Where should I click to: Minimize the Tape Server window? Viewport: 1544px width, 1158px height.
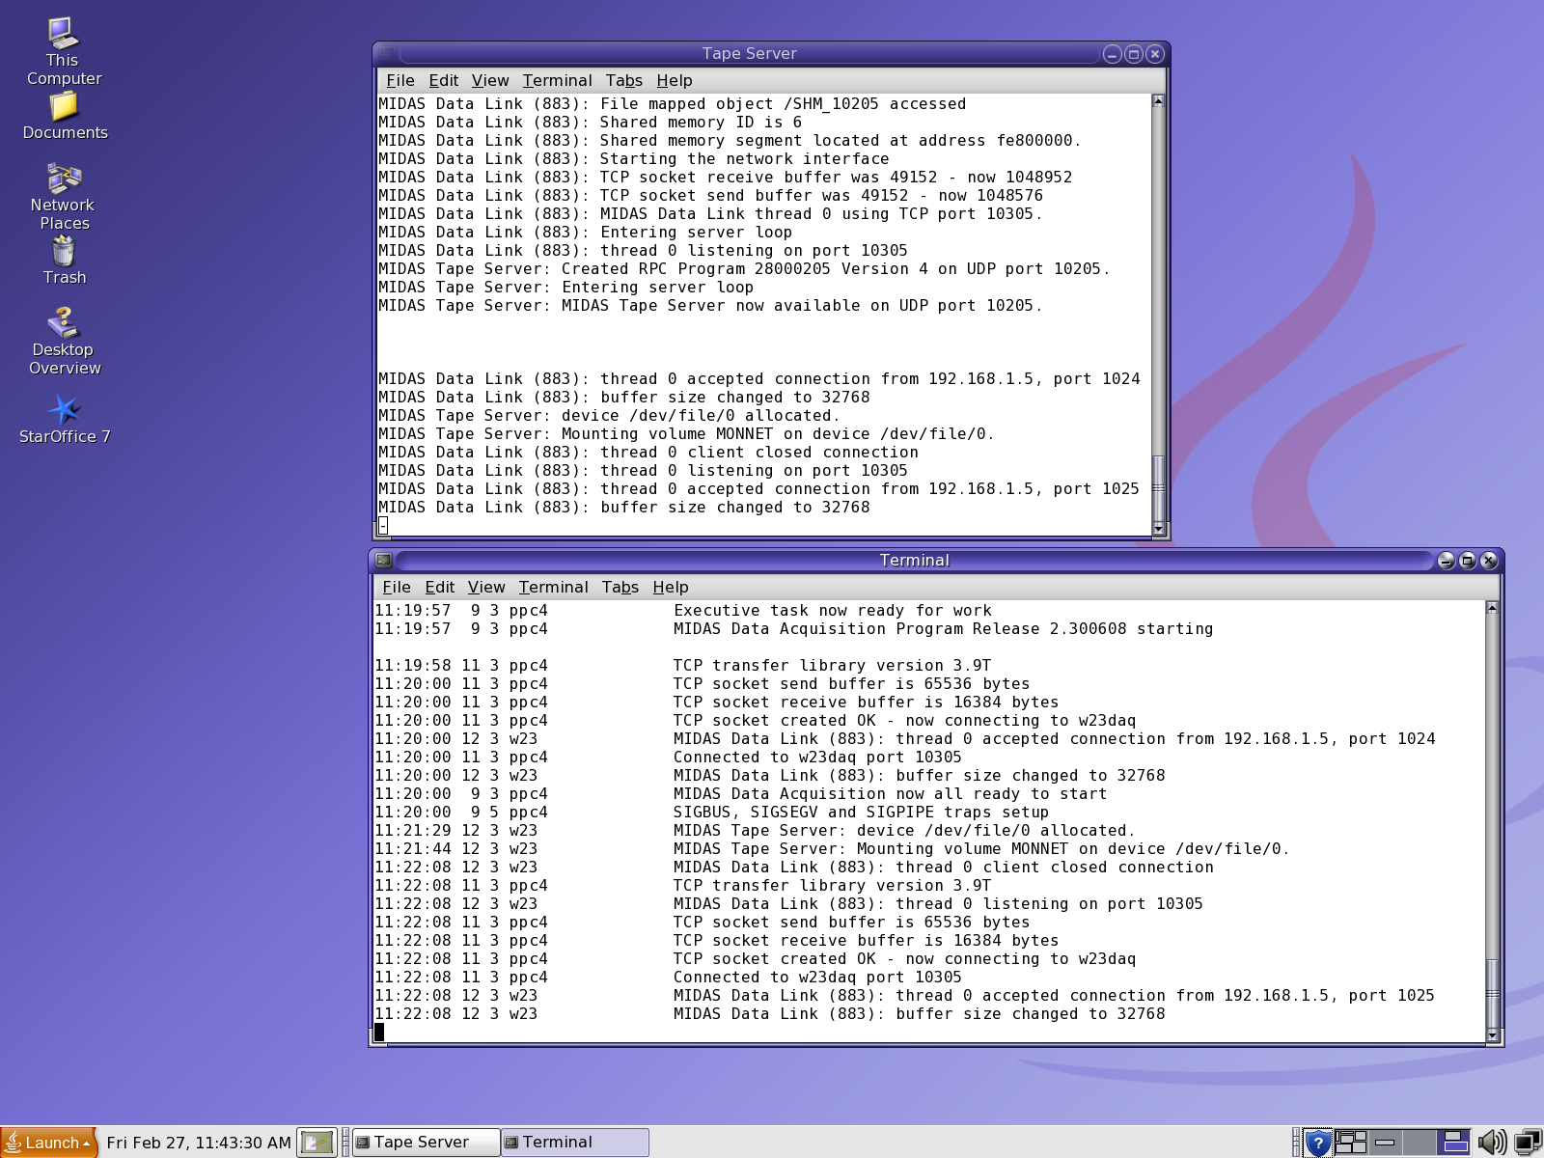click(1112, 54)
